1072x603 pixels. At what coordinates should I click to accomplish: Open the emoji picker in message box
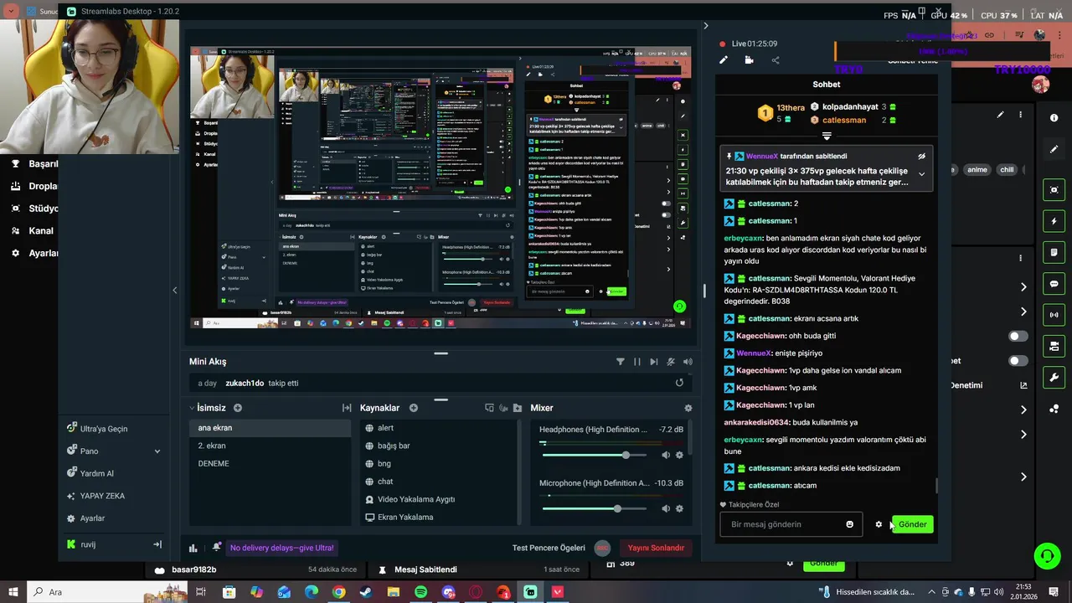coord(850,524)
